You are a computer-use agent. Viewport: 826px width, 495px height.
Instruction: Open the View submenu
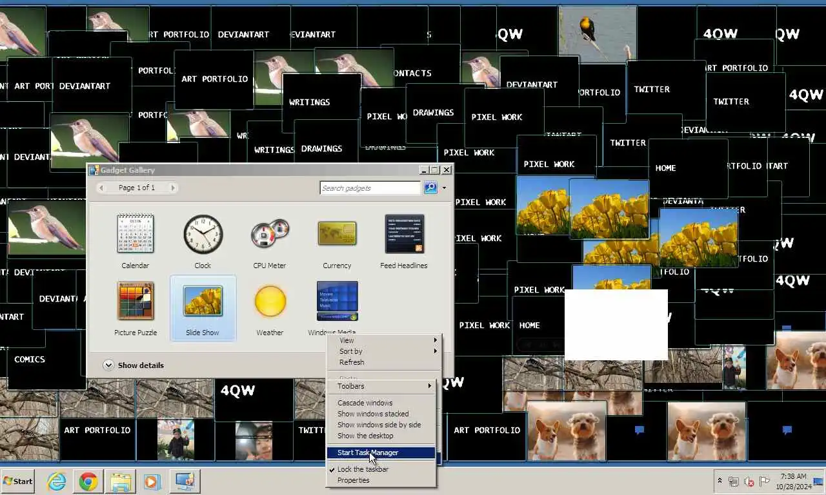(x=385, y=340)
